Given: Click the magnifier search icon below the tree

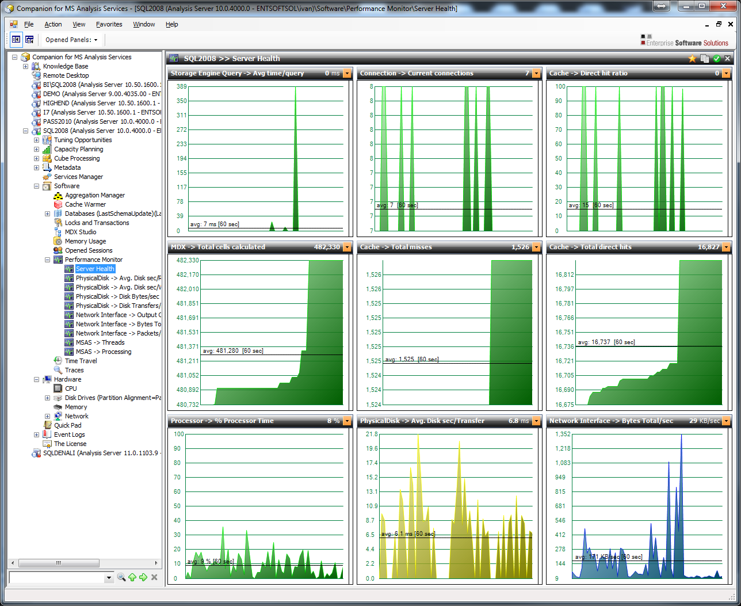Looking at the screenshot, I should (121, 577).
